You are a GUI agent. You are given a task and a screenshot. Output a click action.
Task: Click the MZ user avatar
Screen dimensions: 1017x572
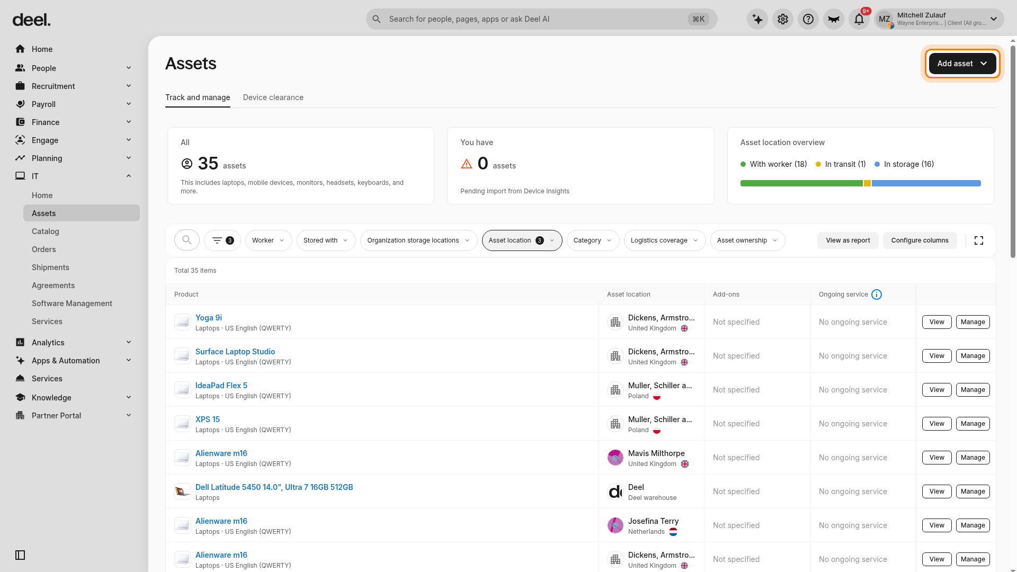[885, 20]
